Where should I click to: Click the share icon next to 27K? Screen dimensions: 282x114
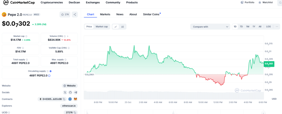tap(75, 15)
